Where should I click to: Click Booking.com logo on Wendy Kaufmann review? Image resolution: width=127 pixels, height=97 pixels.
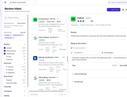tap(35, 58)
